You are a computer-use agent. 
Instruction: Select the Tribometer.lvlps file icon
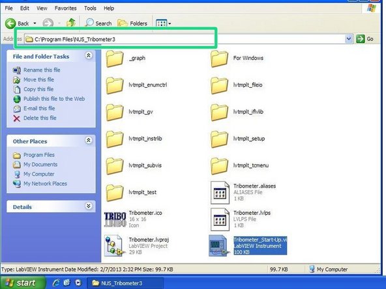pos(220,219)
